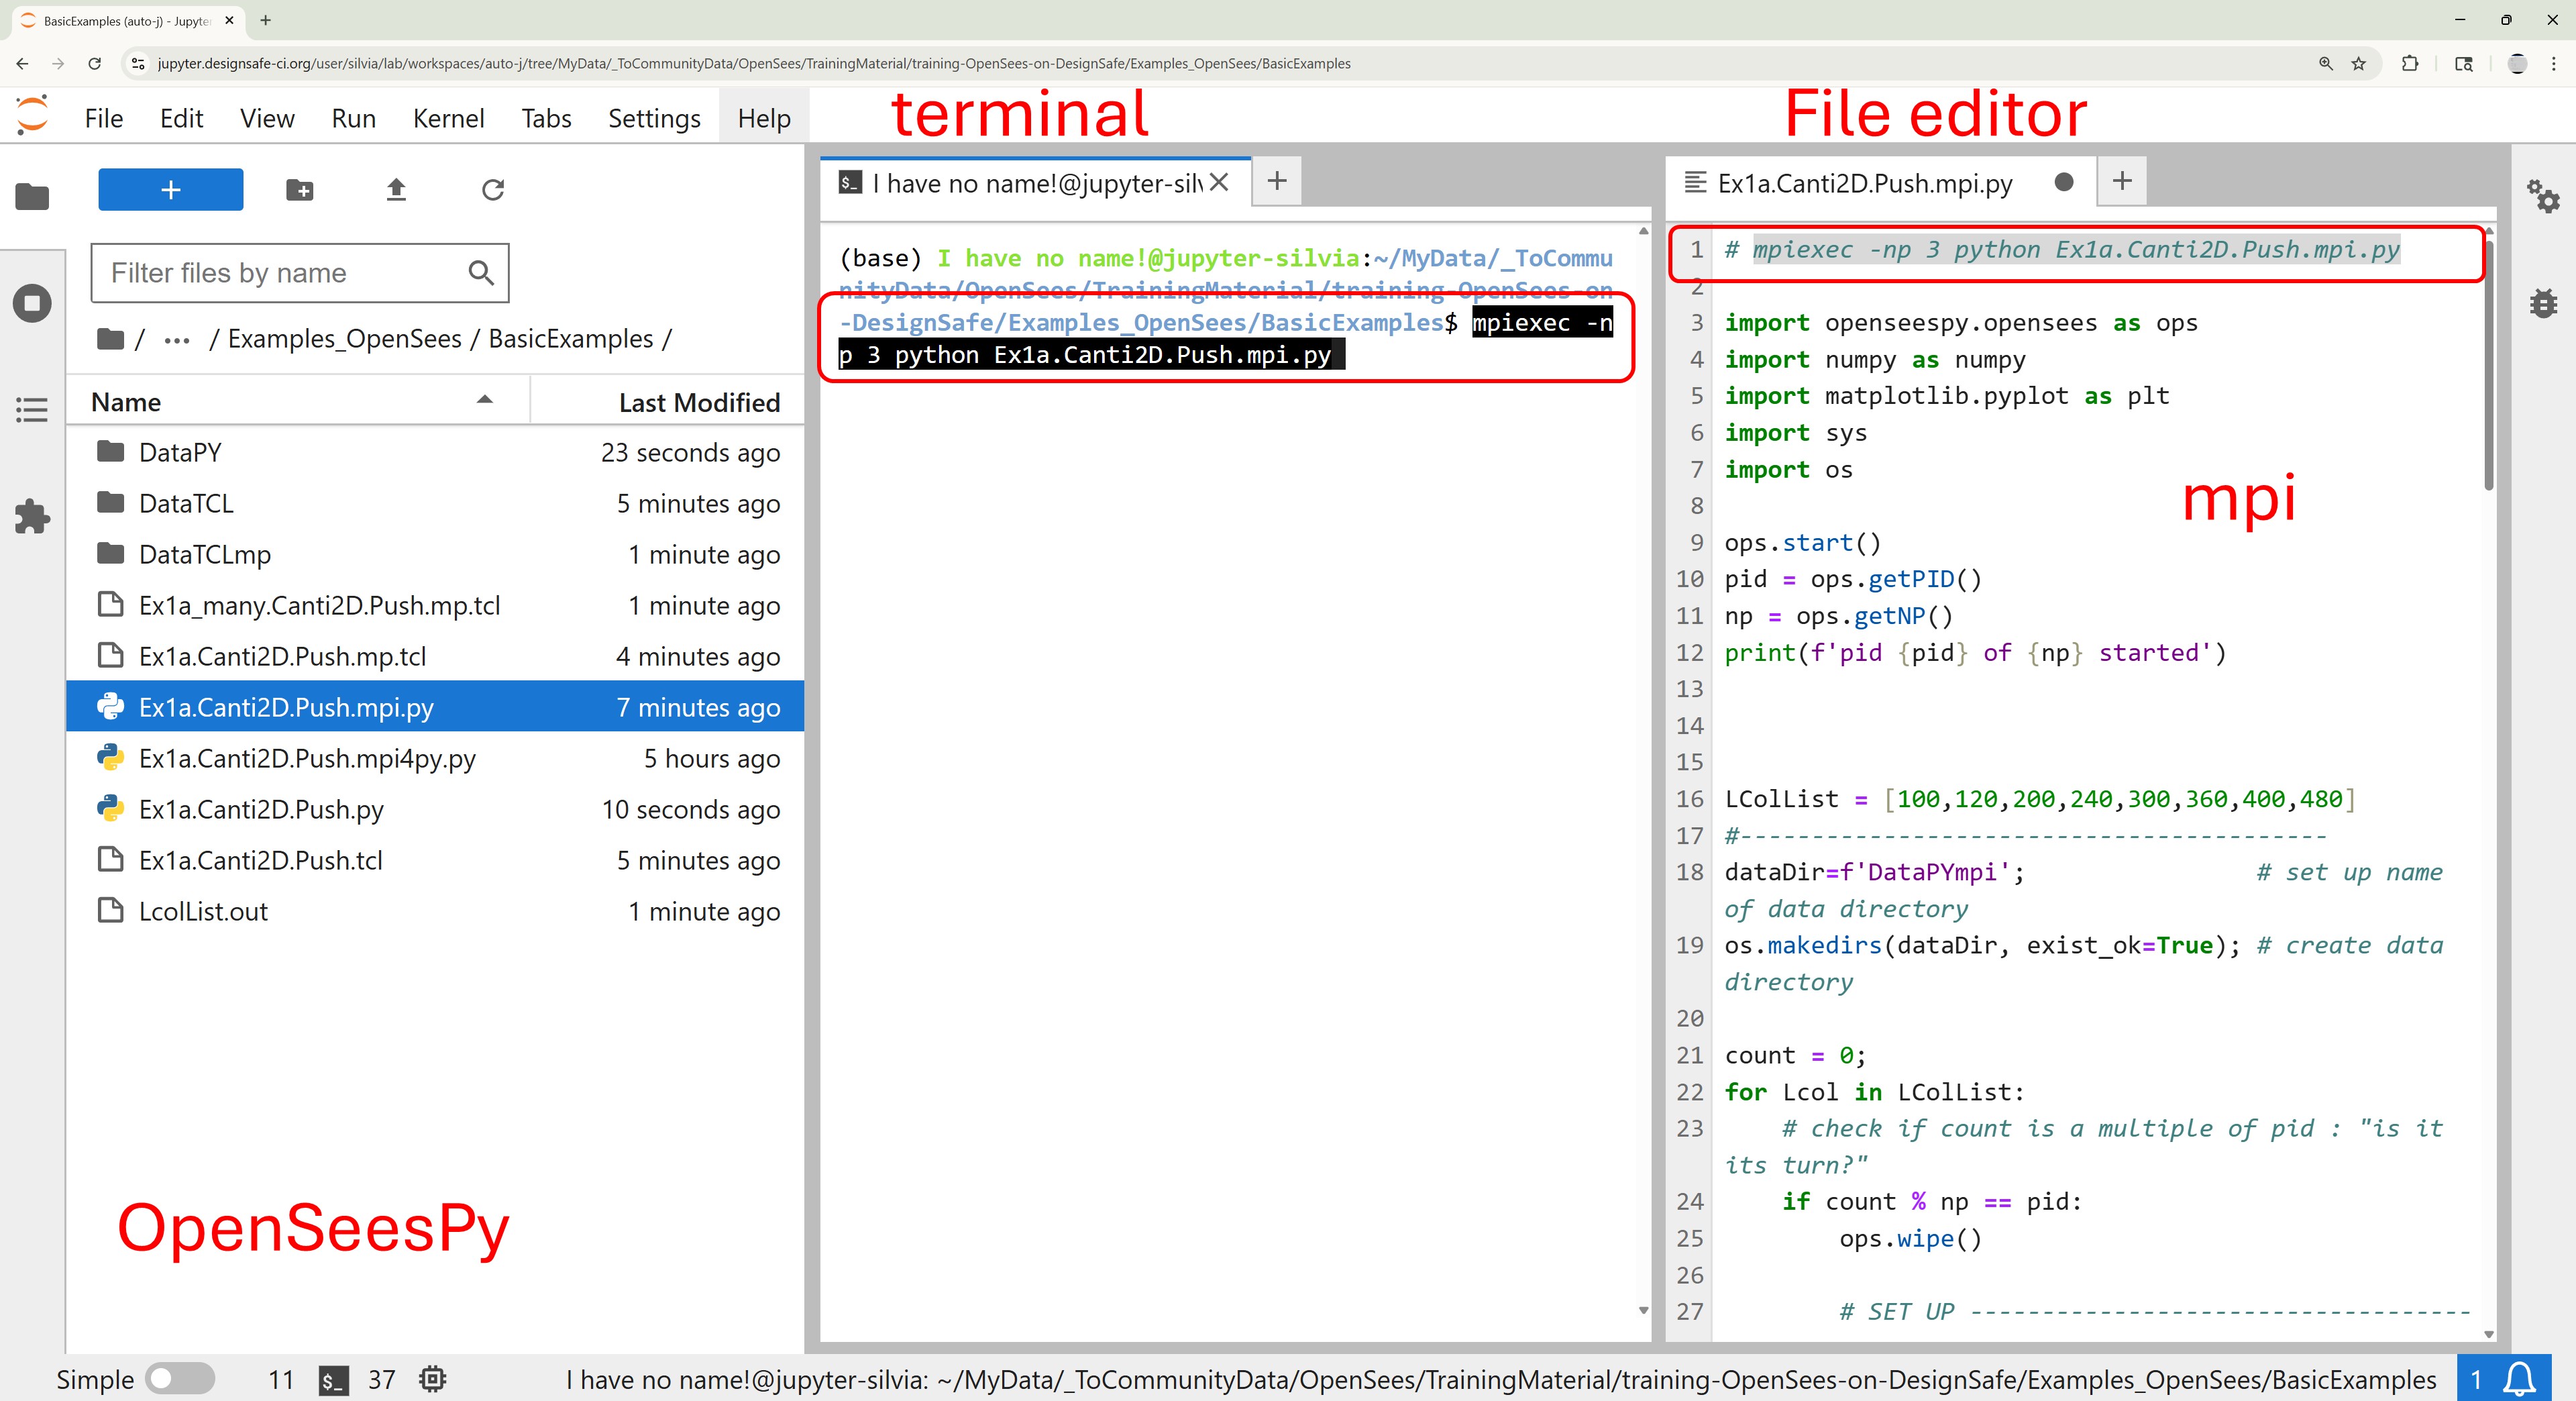Image resolution: width=2576 pixels, height=1401 pixels.
Task: Expand the collapsed breadcrumb ellipsis path
Action: (x=177, y=340)
